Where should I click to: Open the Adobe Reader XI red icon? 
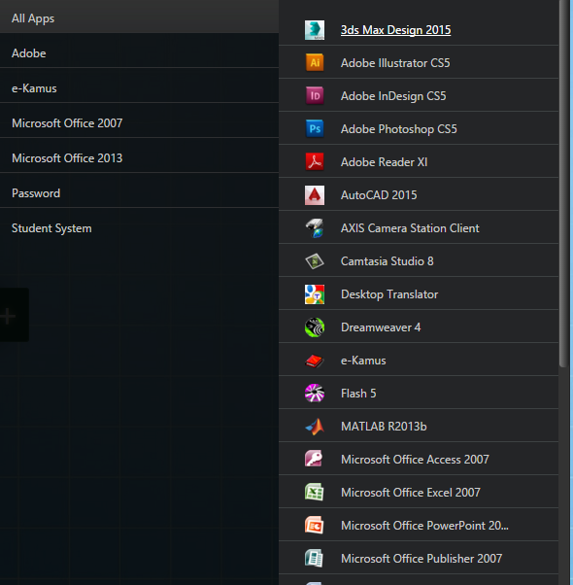(x=315, y=162)
